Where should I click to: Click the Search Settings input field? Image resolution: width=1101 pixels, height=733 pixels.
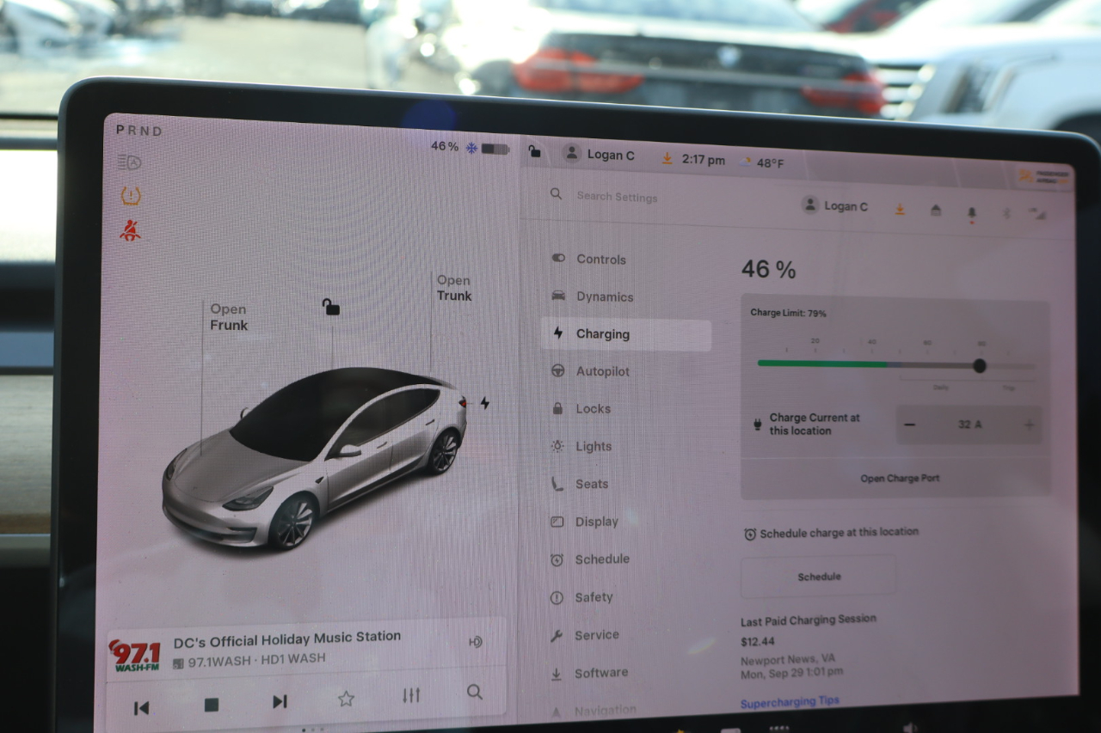(x=618, y=197)
